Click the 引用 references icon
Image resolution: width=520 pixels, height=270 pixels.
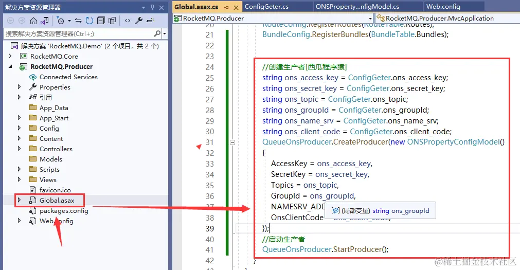[x=33, y=97]
